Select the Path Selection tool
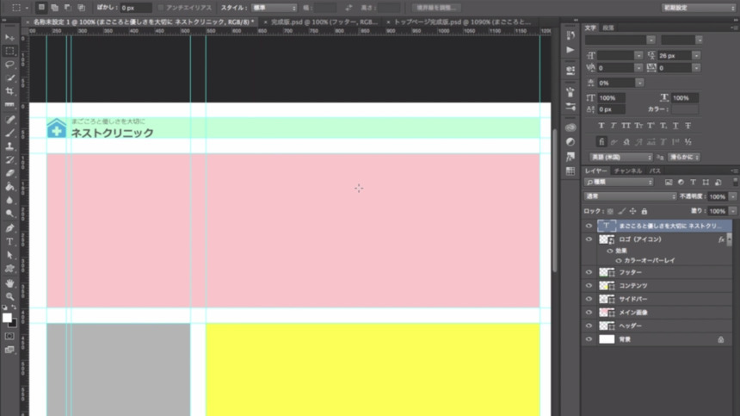 (9, 256)
